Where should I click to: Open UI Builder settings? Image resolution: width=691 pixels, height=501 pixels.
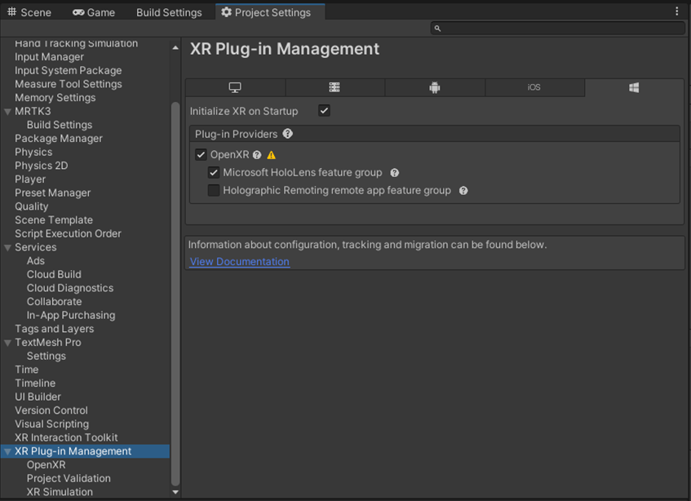(38, 397)
